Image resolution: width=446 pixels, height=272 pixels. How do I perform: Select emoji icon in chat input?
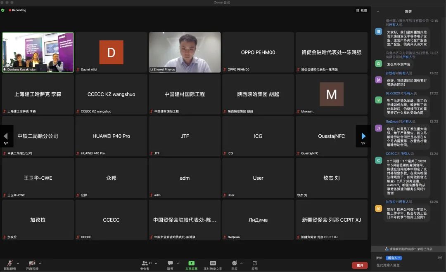[440, 258]
